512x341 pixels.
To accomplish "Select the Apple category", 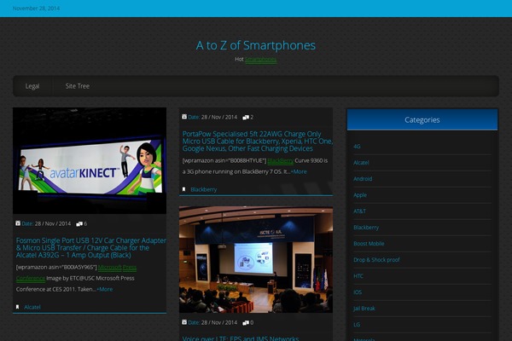I will pos(360,195).
